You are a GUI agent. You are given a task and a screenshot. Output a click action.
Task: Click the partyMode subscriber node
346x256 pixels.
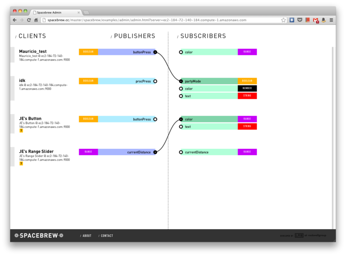[181, 81]
